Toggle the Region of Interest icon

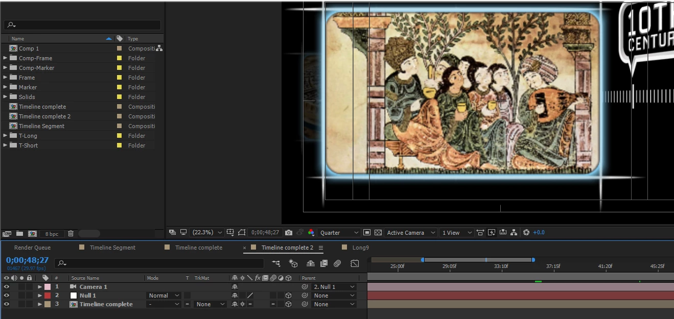pyautogui.click(x=366, y=232)
